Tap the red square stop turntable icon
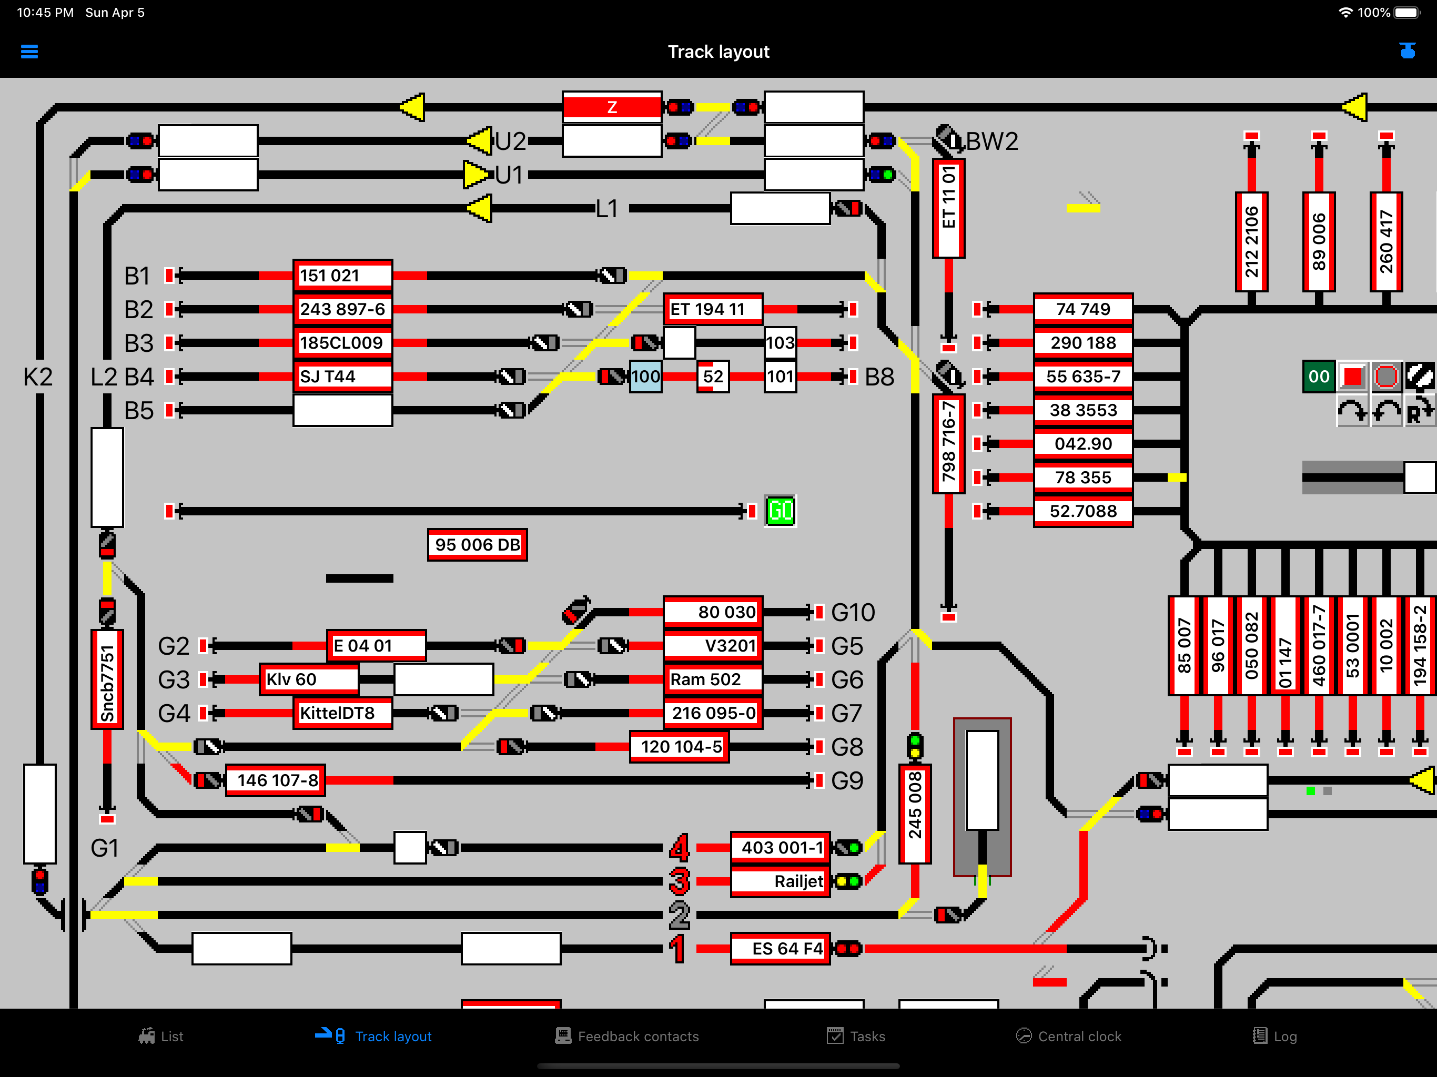Image resolution: width=1437 pixels, height=1077 pixels. 1352,377
